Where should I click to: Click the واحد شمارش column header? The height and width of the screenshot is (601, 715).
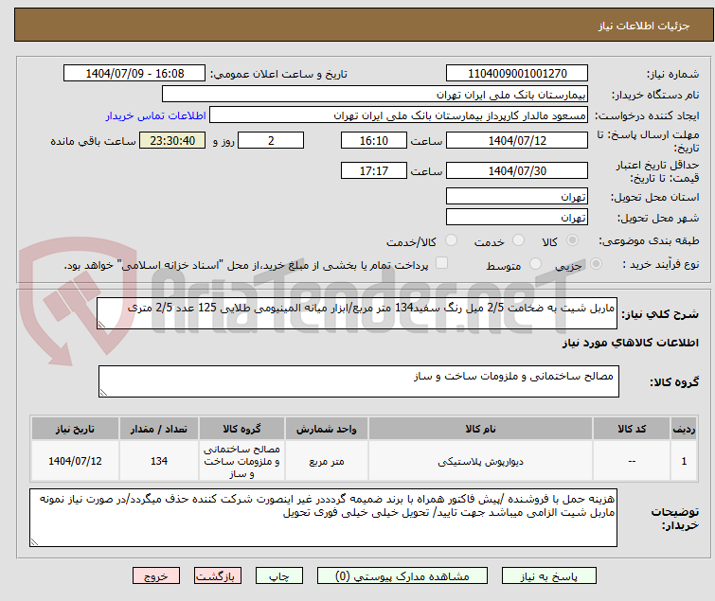(x=327, y=429)
